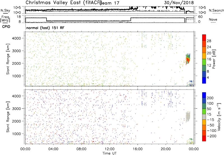Pick the bottom blue segment of Power color bar
Image resolution: width=224 pixels, height=155 pixels.
pos(204,80)
